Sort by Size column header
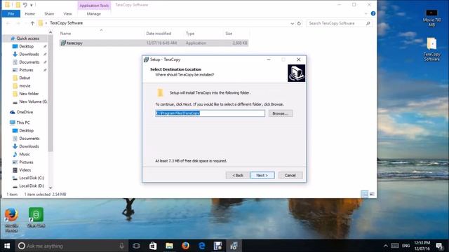The width and height of the screenshot is (449, 252). [229, 34]
